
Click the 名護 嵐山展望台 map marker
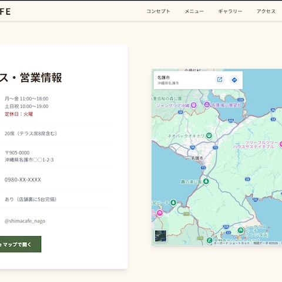207,105
